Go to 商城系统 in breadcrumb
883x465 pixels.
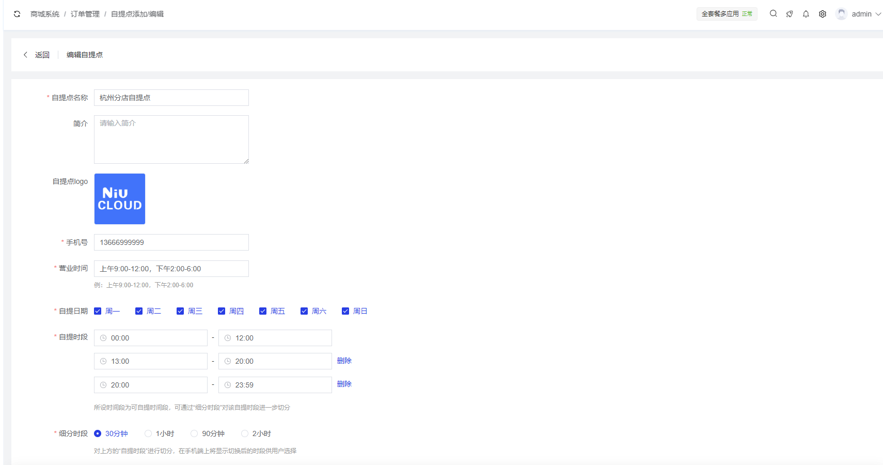pyautogui.click(x=45, y=14)
